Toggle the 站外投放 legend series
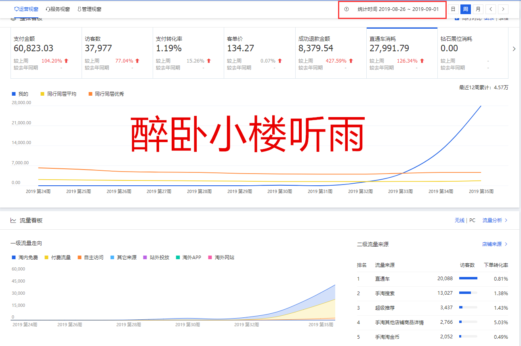 coord(156,257)
